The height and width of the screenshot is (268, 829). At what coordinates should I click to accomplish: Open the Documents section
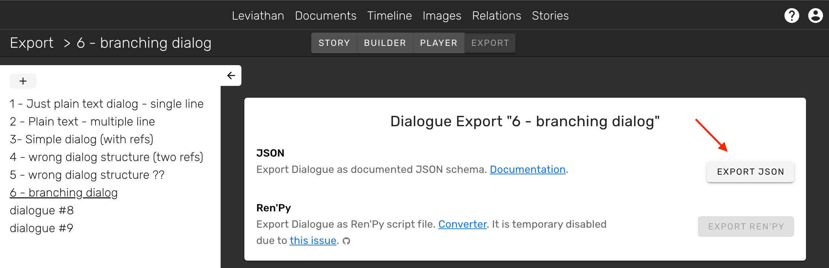tap(326, 16)
